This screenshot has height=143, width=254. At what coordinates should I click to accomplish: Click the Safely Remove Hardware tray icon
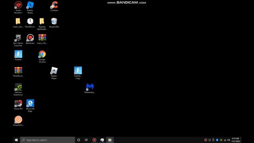point(213,140)
